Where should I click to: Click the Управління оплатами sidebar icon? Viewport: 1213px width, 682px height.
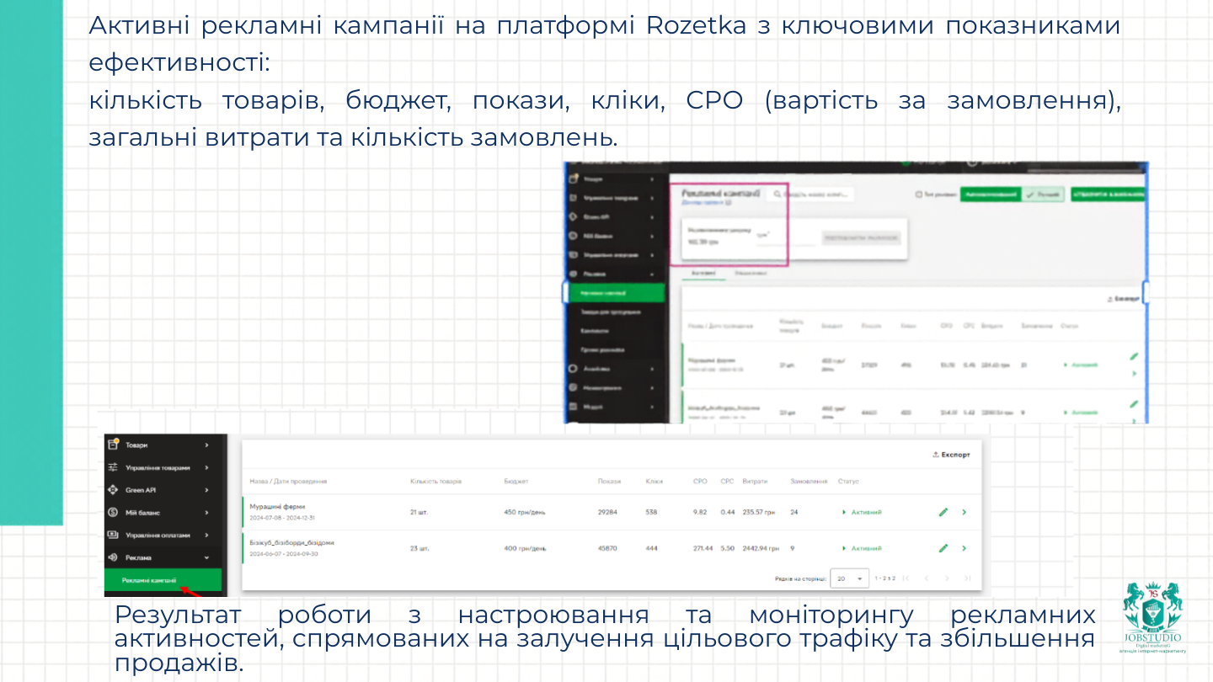tap(113, 535)
